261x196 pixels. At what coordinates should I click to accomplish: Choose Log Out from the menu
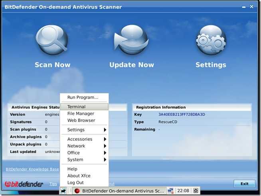(84, 182)
